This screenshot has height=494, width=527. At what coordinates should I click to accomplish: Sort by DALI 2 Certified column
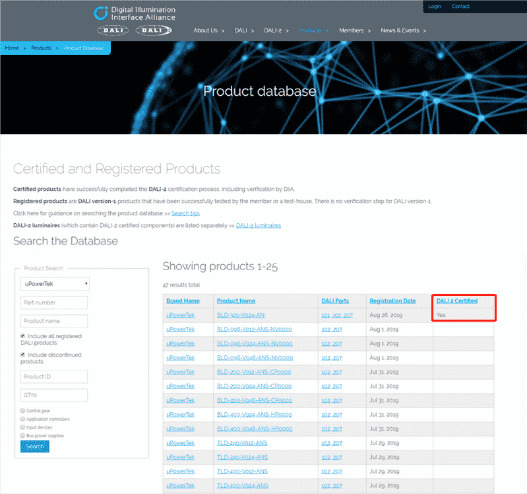click(x=457, y=301)
